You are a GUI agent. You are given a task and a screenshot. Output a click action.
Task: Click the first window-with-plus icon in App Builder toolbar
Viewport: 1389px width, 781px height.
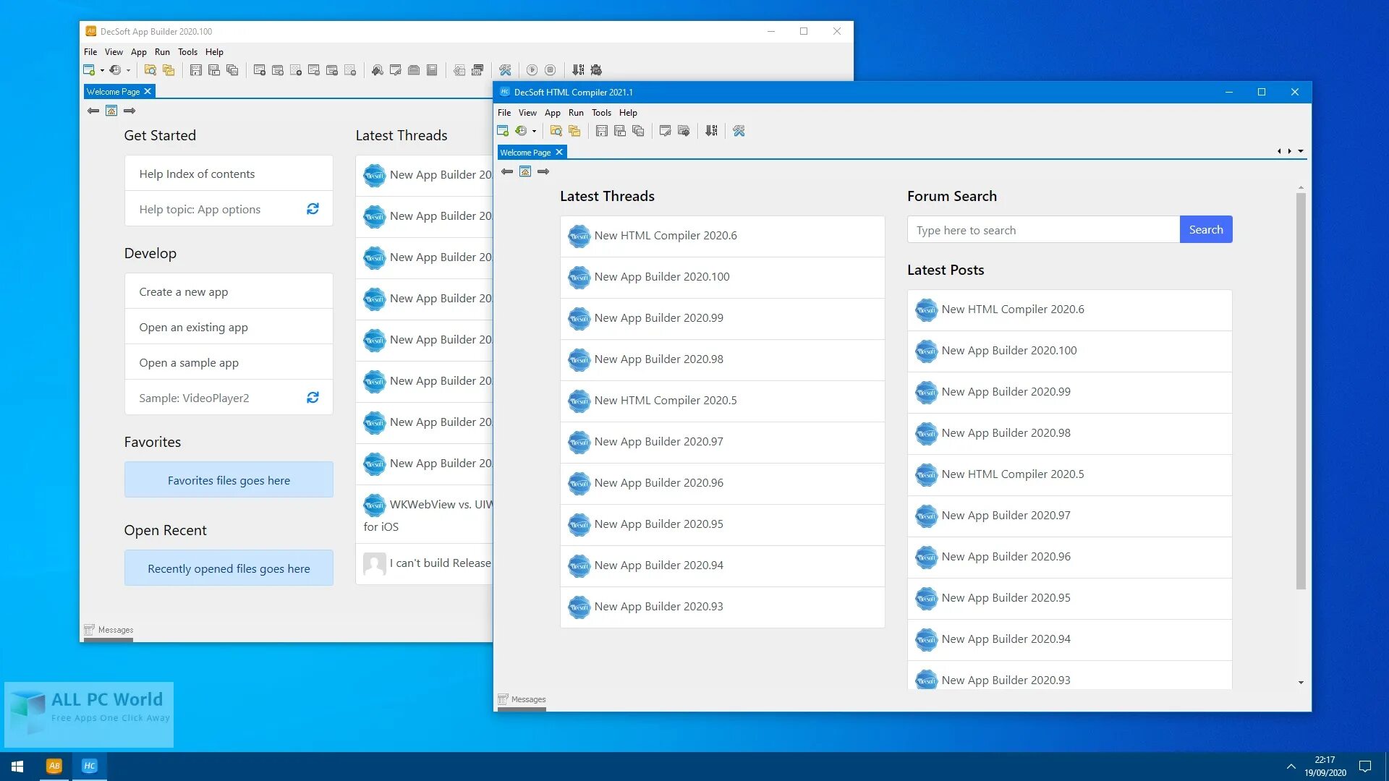(260, 70)
